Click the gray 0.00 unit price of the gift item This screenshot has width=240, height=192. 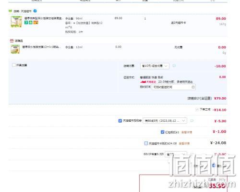tap(119, 47)
